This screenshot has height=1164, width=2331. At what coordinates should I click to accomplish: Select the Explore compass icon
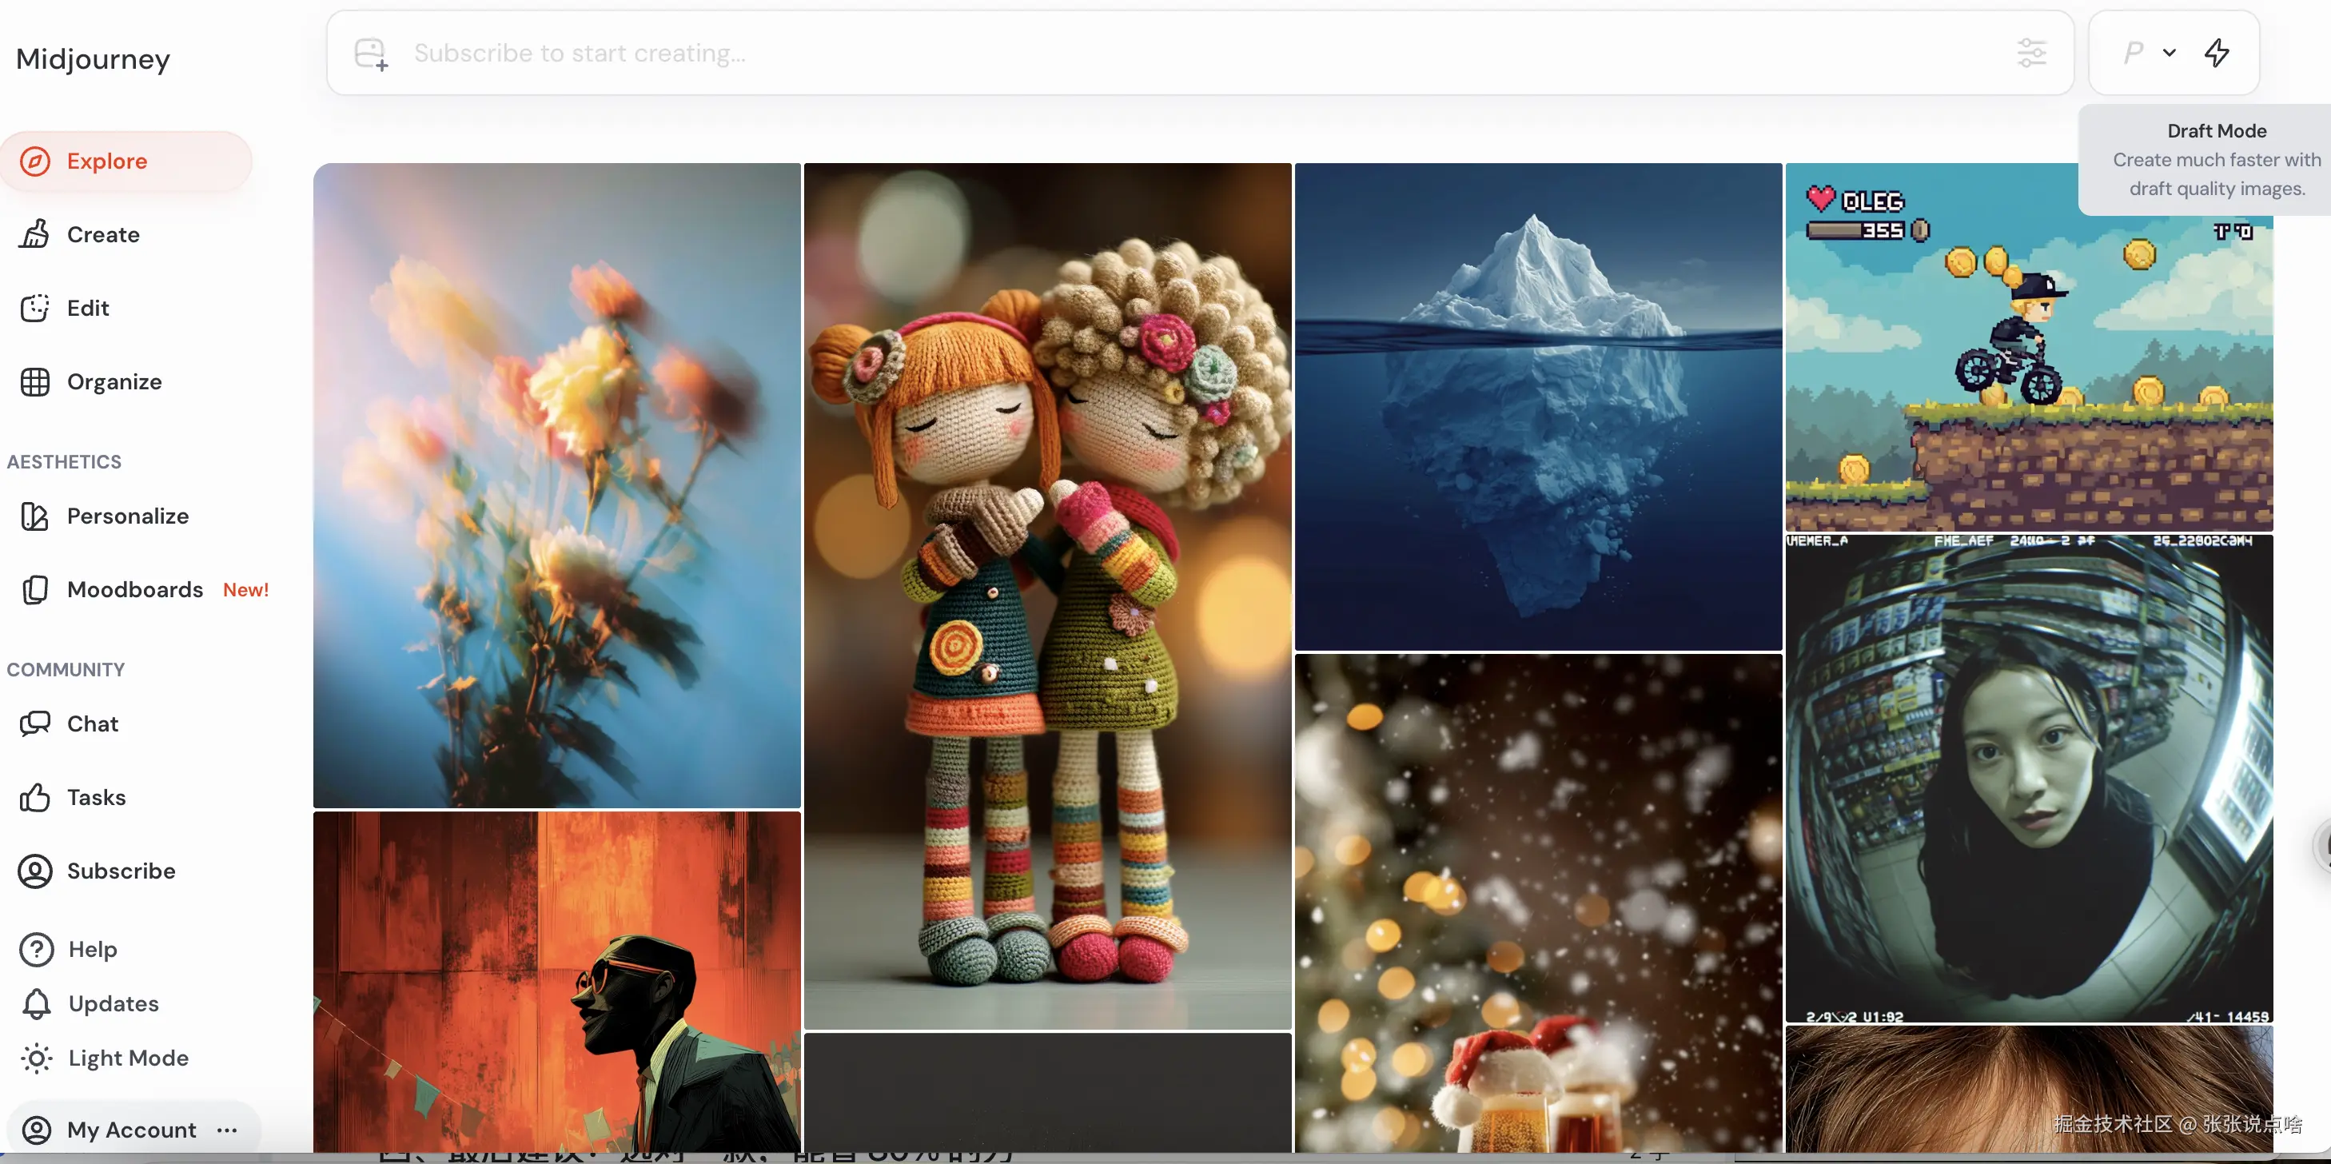[x=35, y=161]
